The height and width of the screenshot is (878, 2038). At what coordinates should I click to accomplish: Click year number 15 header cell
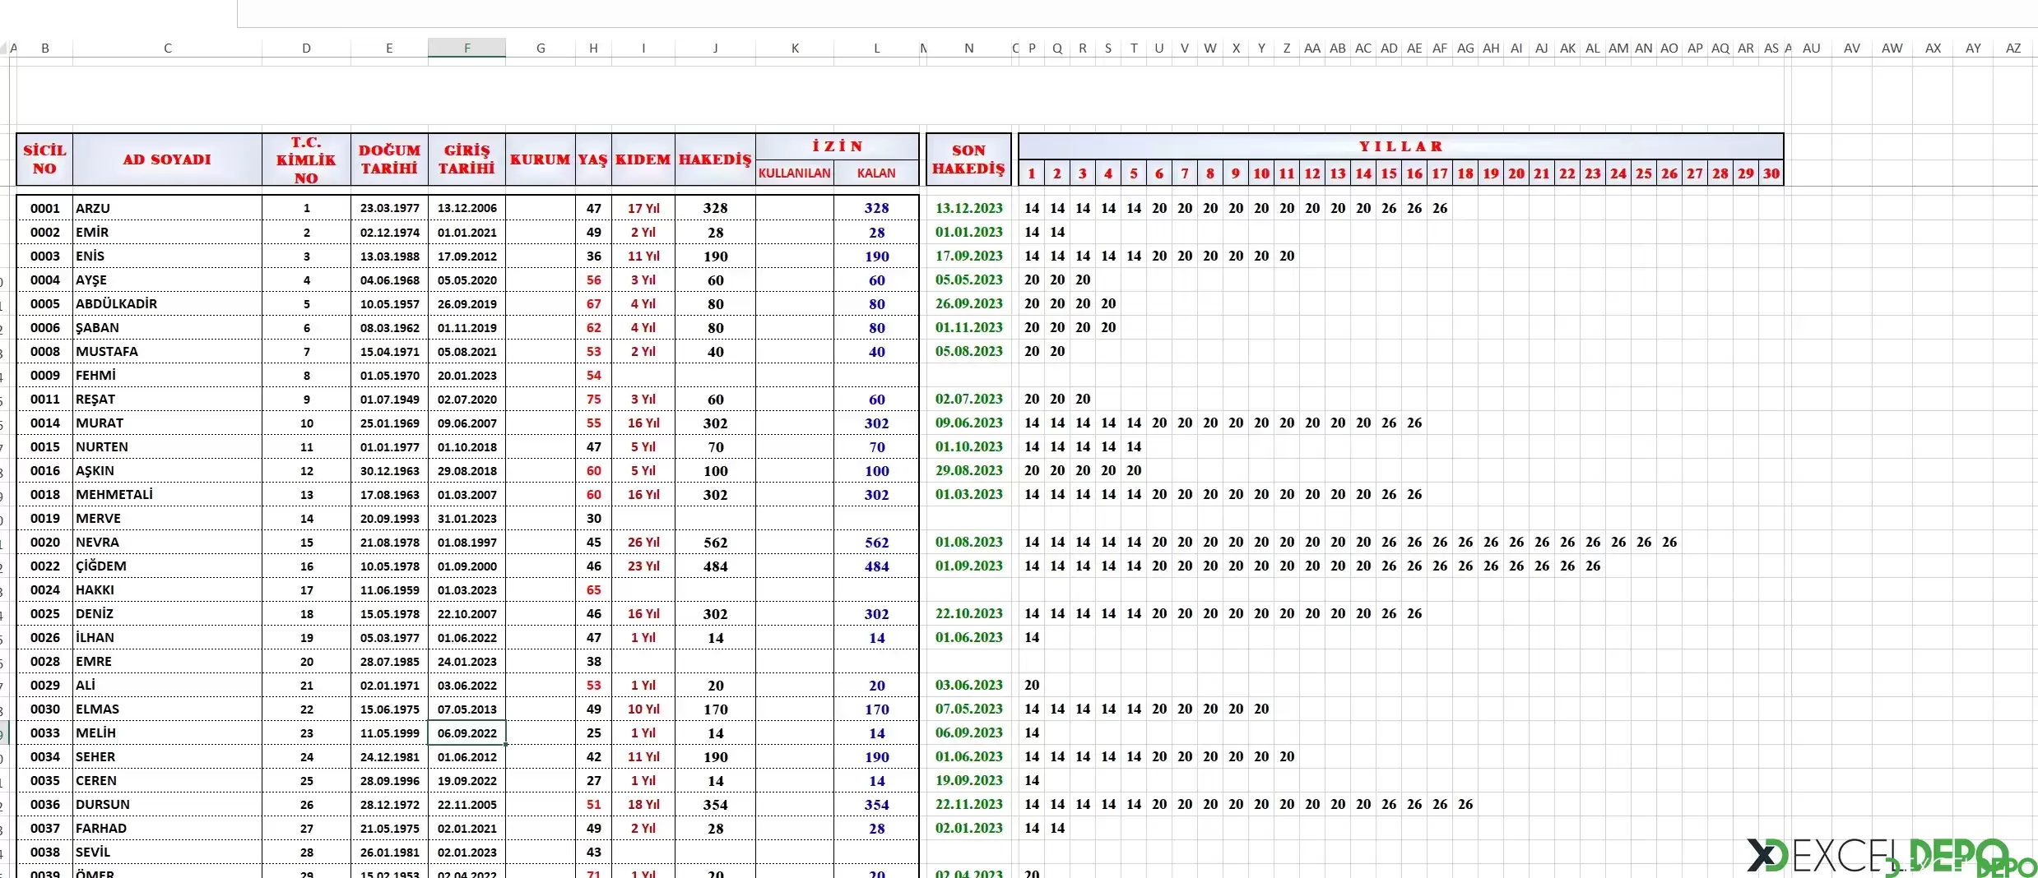click(x=1389, y=173)
